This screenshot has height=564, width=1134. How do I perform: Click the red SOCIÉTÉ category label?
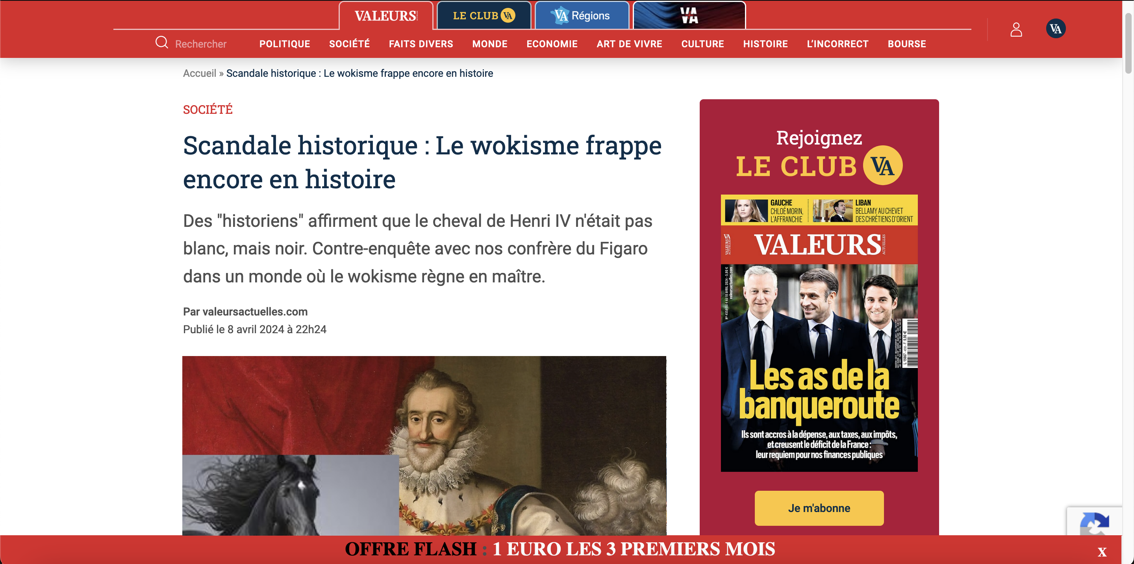[208, 109]
